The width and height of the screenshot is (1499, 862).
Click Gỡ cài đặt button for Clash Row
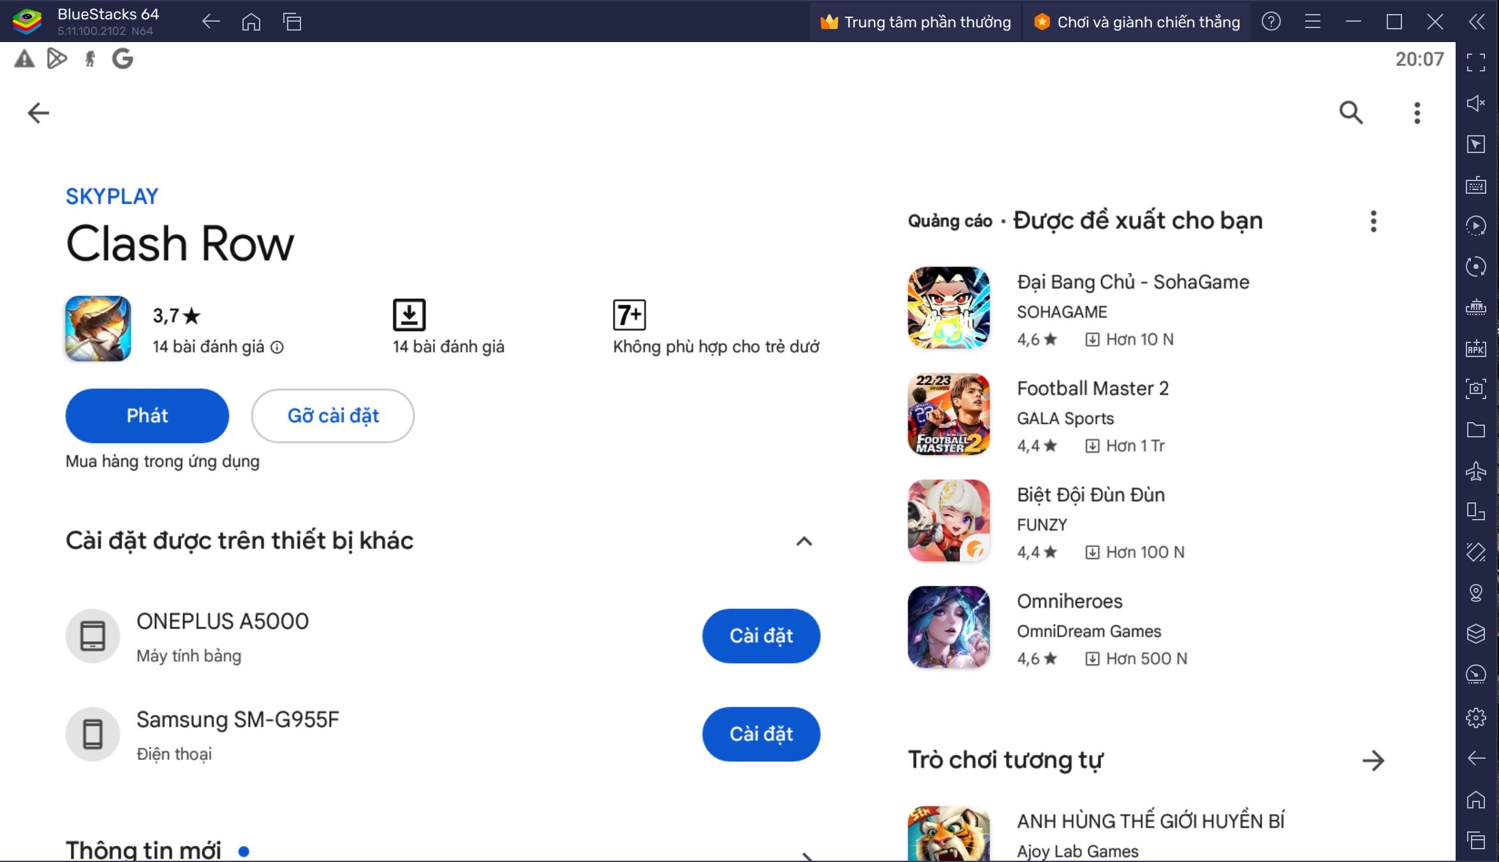[332, 414]
